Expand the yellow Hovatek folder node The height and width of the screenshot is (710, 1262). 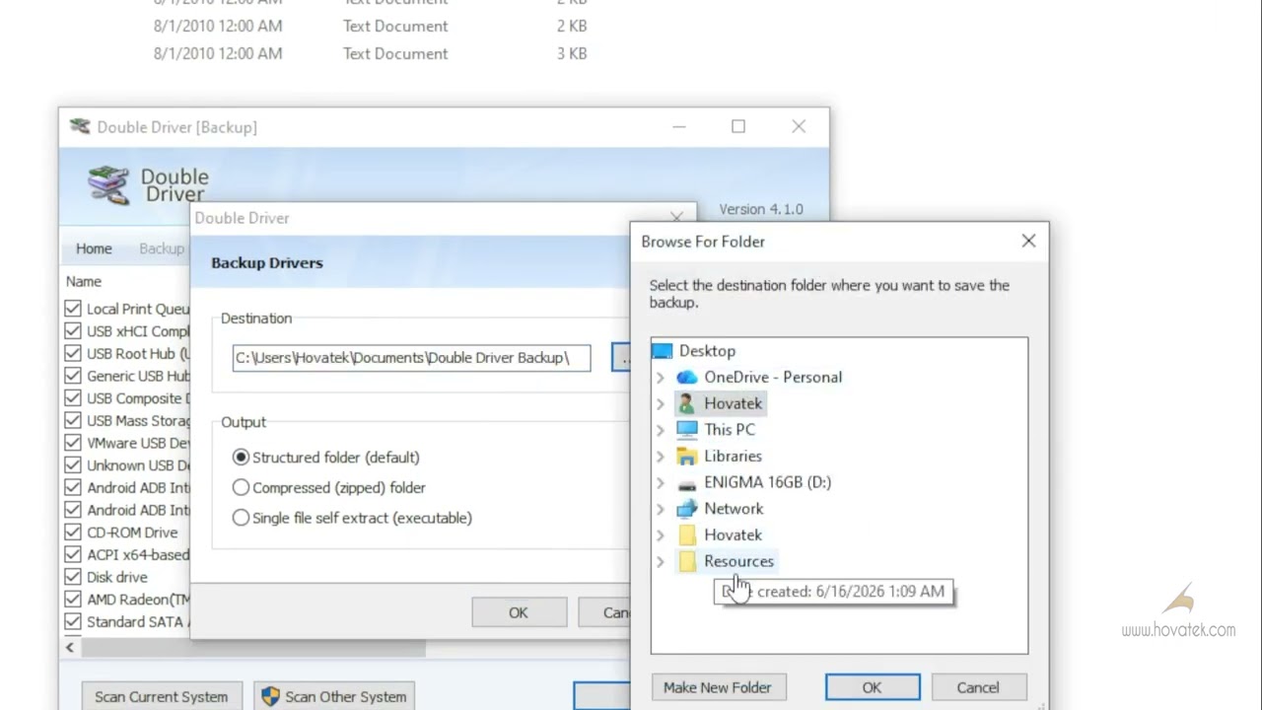[x=661, y=535]
